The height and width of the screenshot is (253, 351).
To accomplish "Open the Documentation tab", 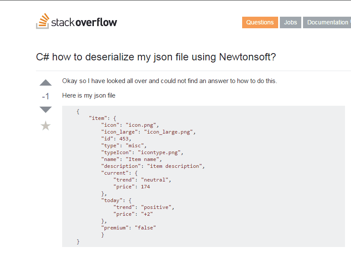I will click(327, 22).
